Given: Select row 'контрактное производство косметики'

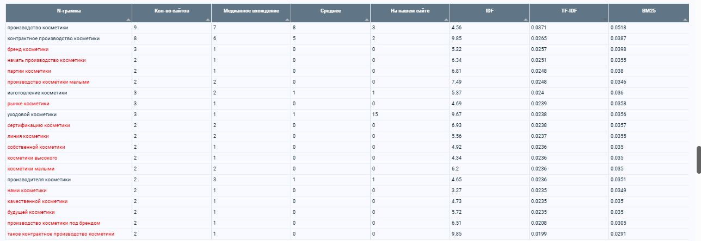Looking at the screenshot, I should pos(53,39).
